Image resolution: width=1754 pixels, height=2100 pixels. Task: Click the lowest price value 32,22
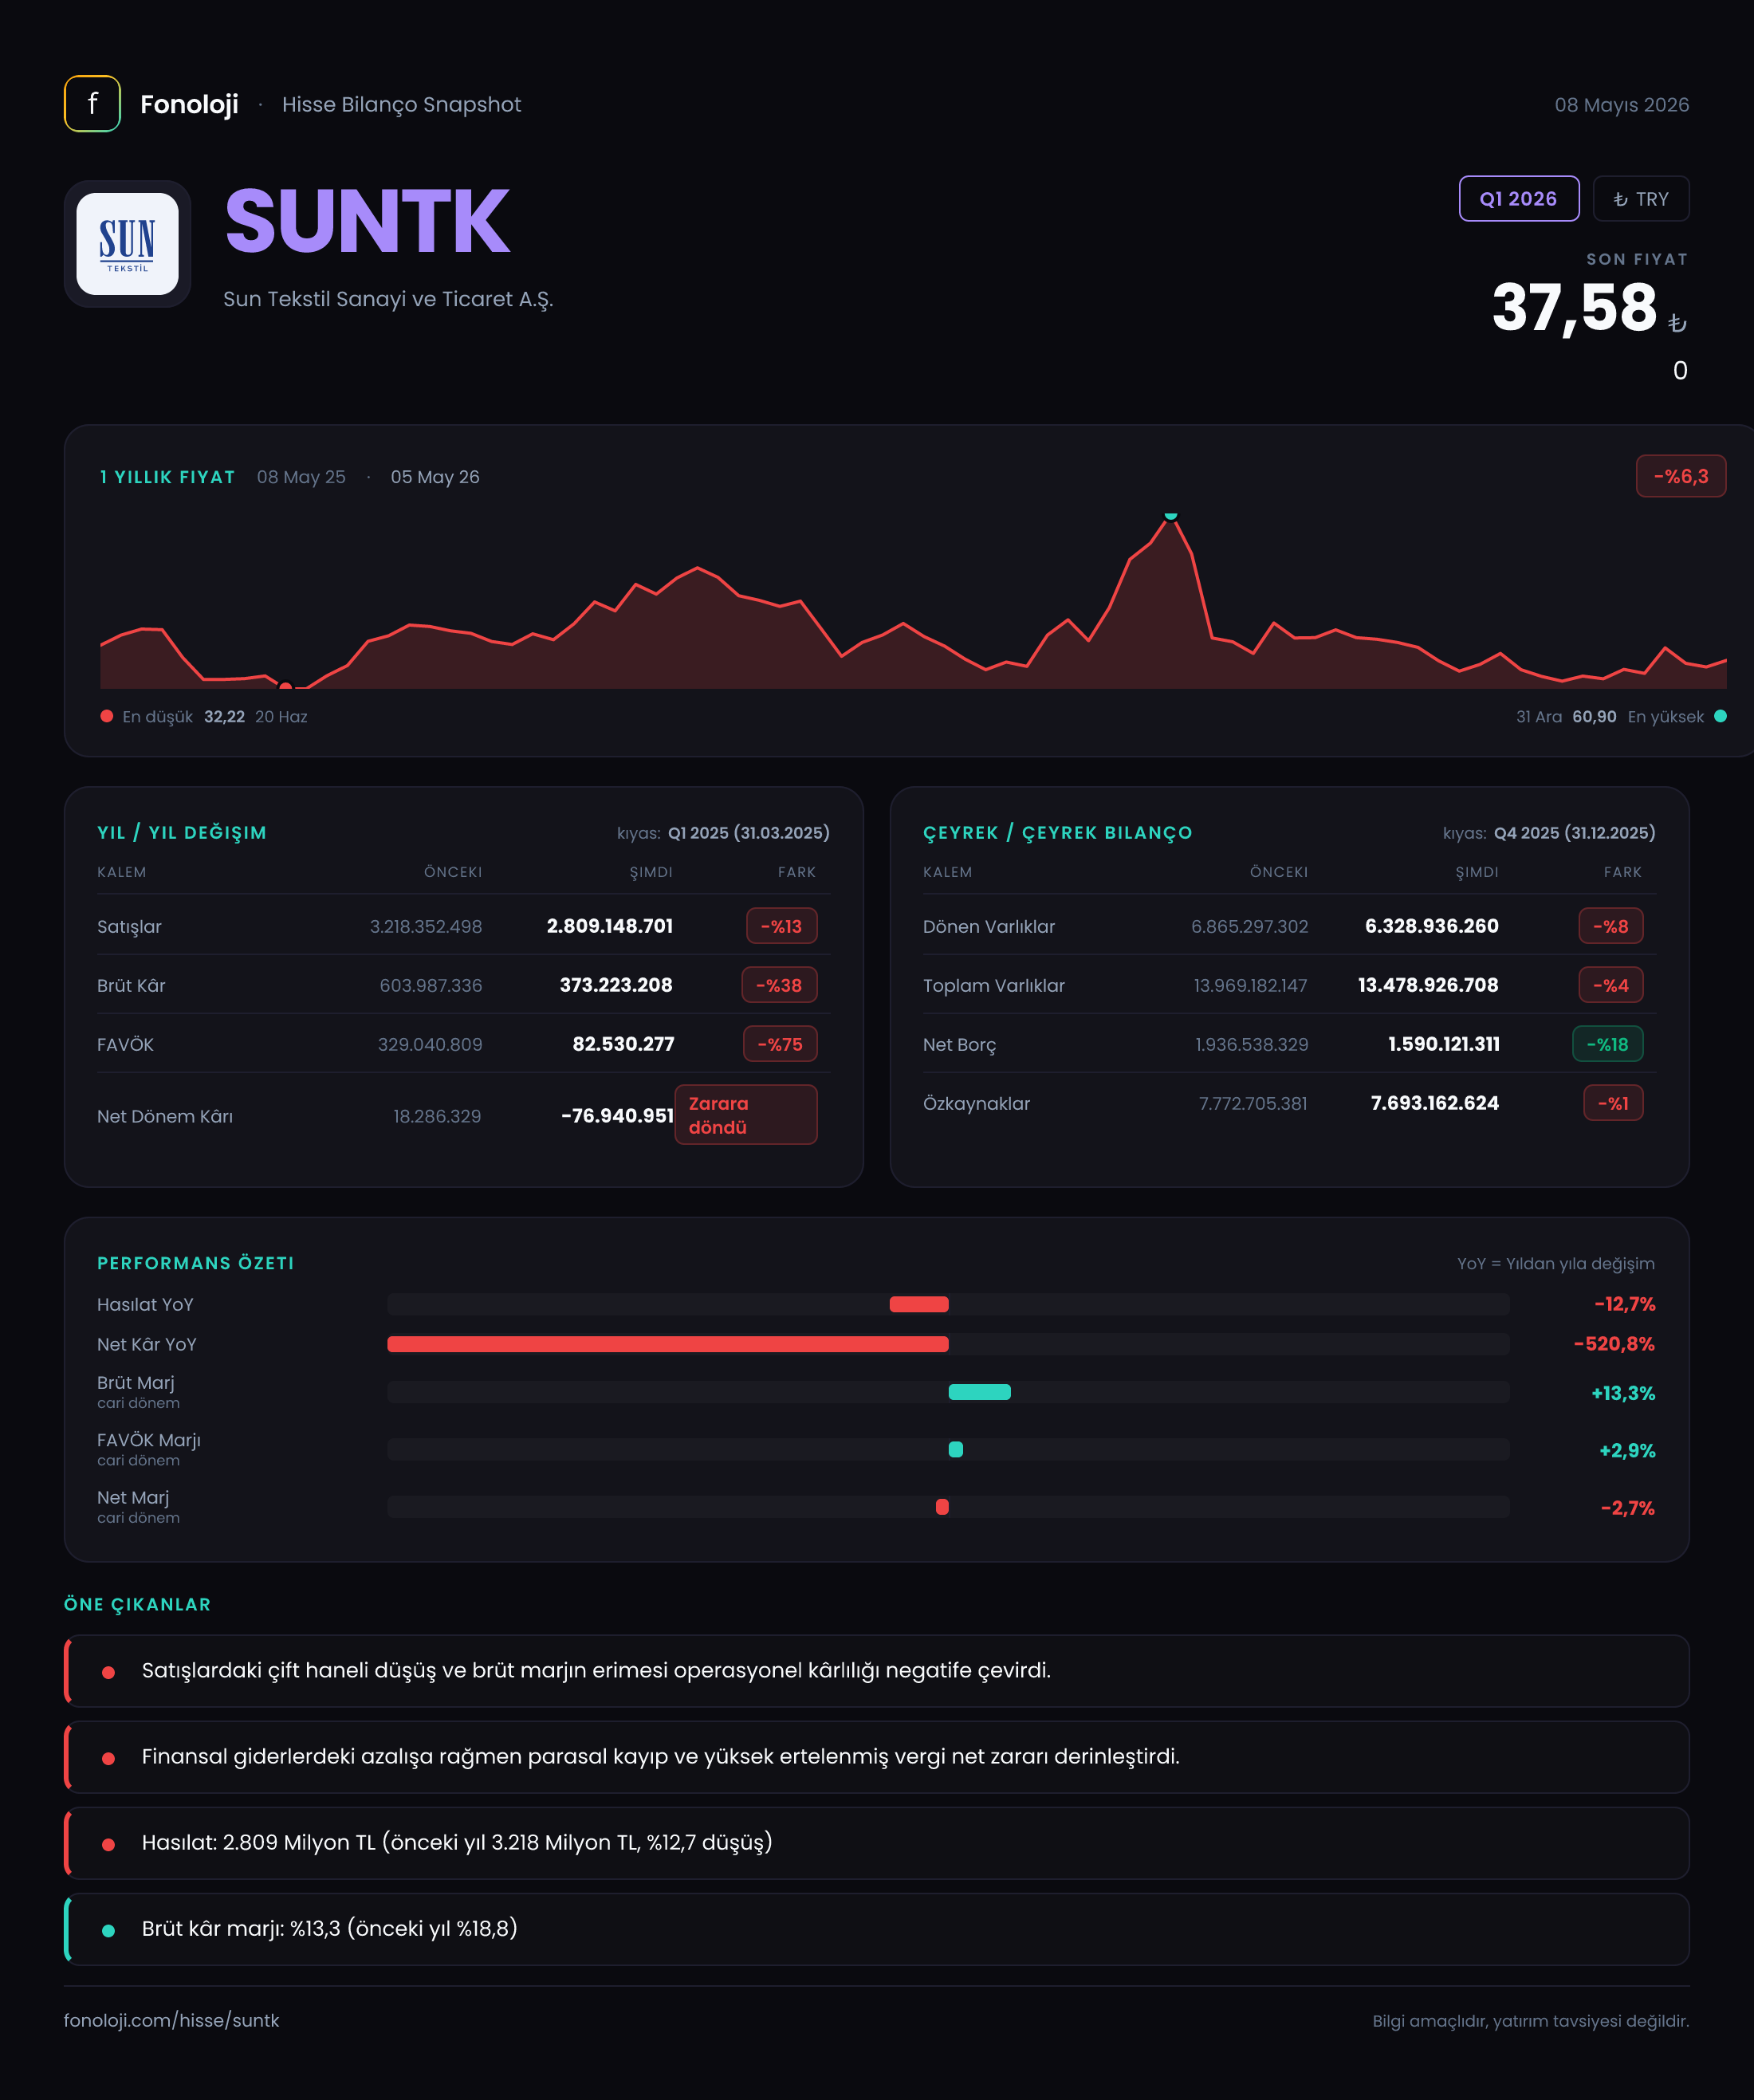pyautogui.click(x=224, y=717)
